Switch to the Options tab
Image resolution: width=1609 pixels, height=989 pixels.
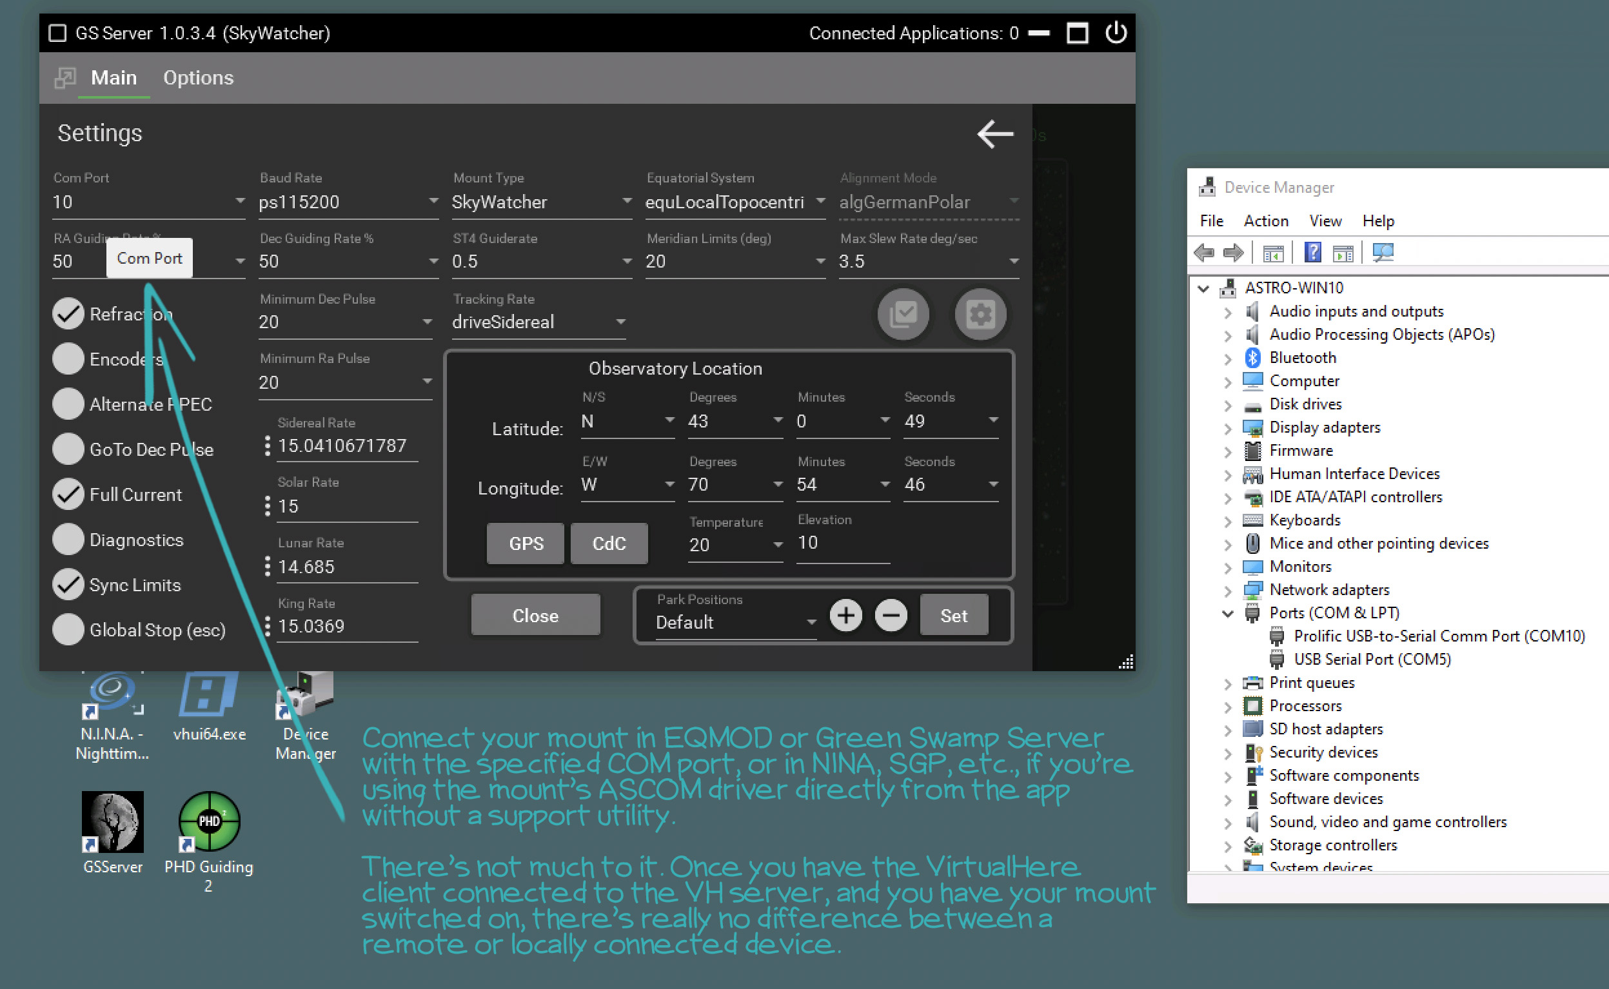pyautogui.click(x=198, y=78)
